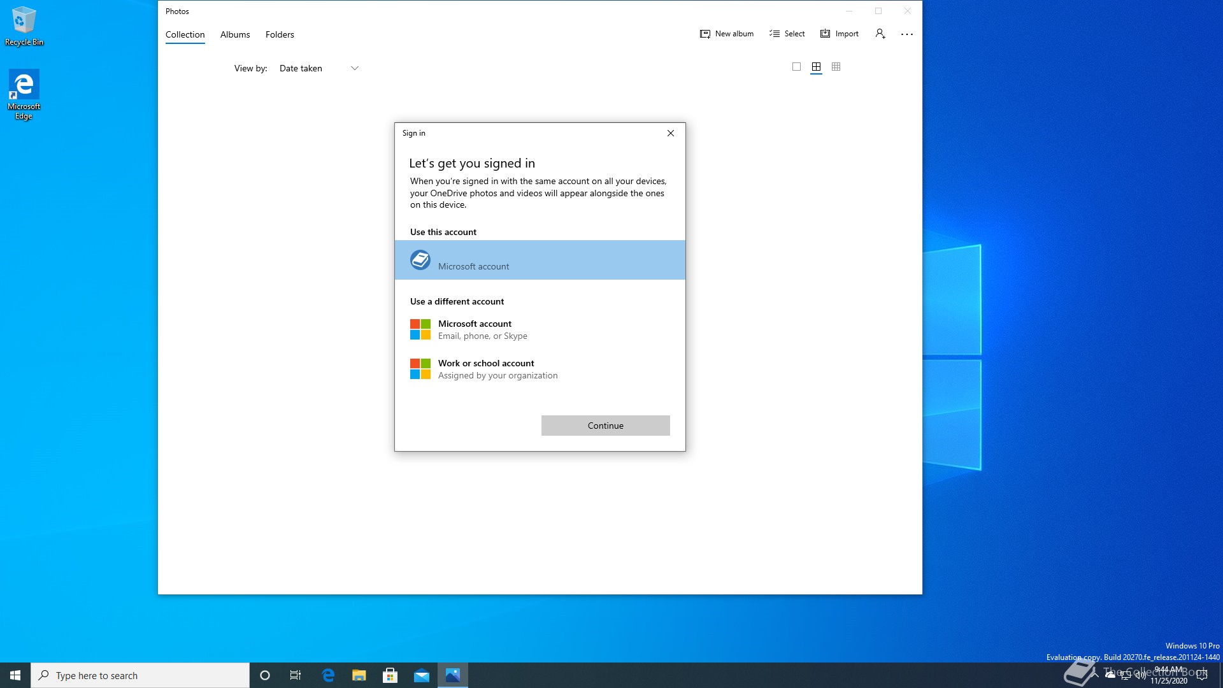Select the existing Microsoft account entry
This screenshot has width=1223, height=688.
540,260
